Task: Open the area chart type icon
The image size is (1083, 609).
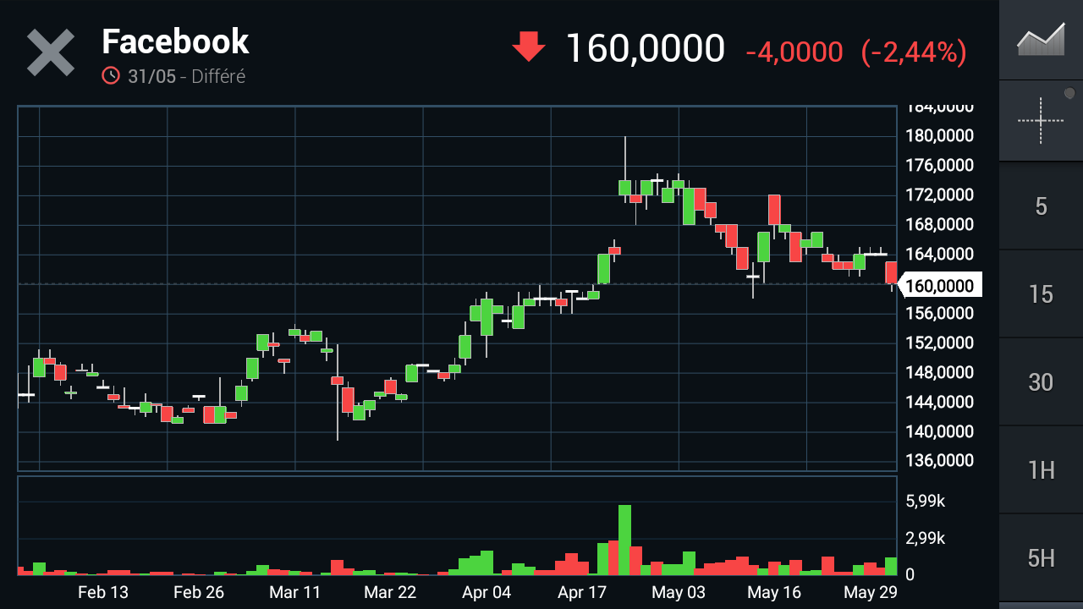Action: pos(1041,40)
